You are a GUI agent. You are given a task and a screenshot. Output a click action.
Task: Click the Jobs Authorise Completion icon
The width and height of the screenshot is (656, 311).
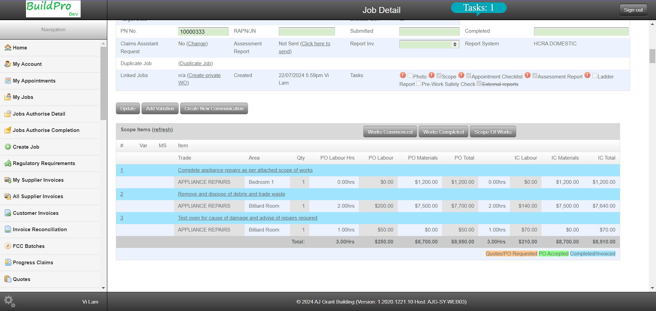(8, 130)
